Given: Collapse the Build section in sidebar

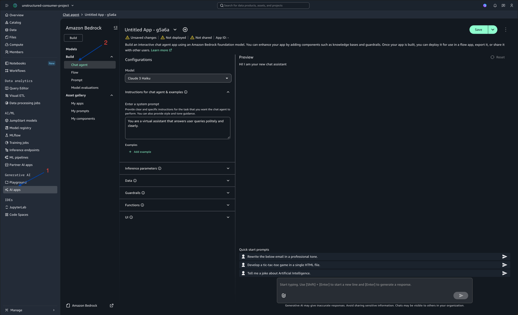Looking at the screenshot, I should click(x=111, y=57).
